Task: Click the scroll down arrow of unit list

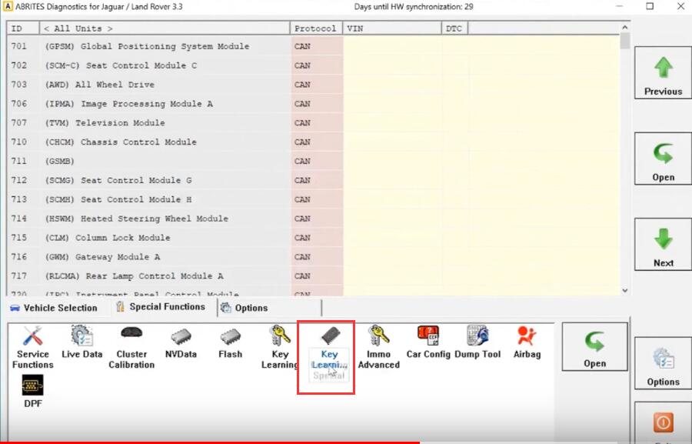Action: 625,290
